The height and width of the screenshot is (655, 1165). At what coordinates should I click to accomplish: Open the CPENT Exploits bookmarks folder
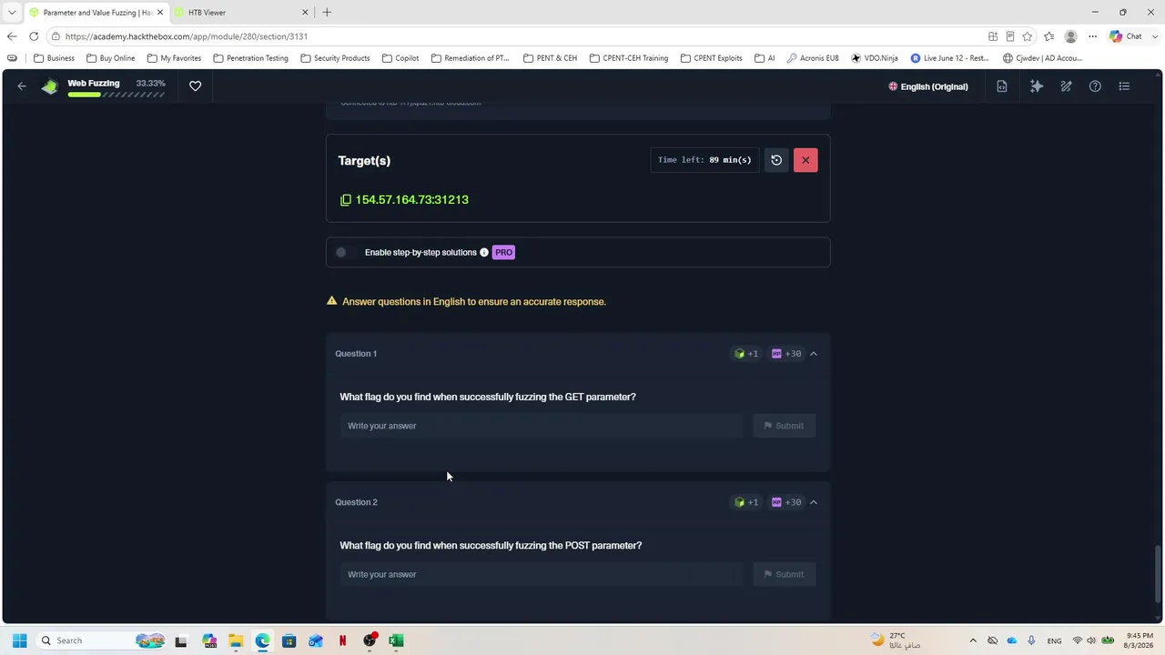click(711, 58)
